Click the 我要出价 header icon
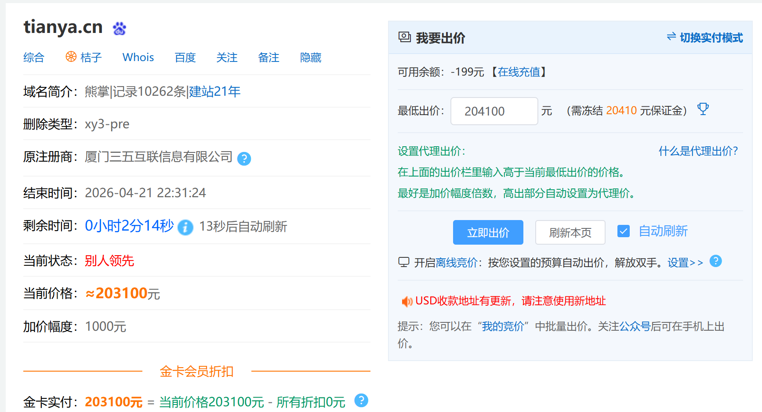The height and width of the screenshot is (412, 762). (x=405, y=37)
